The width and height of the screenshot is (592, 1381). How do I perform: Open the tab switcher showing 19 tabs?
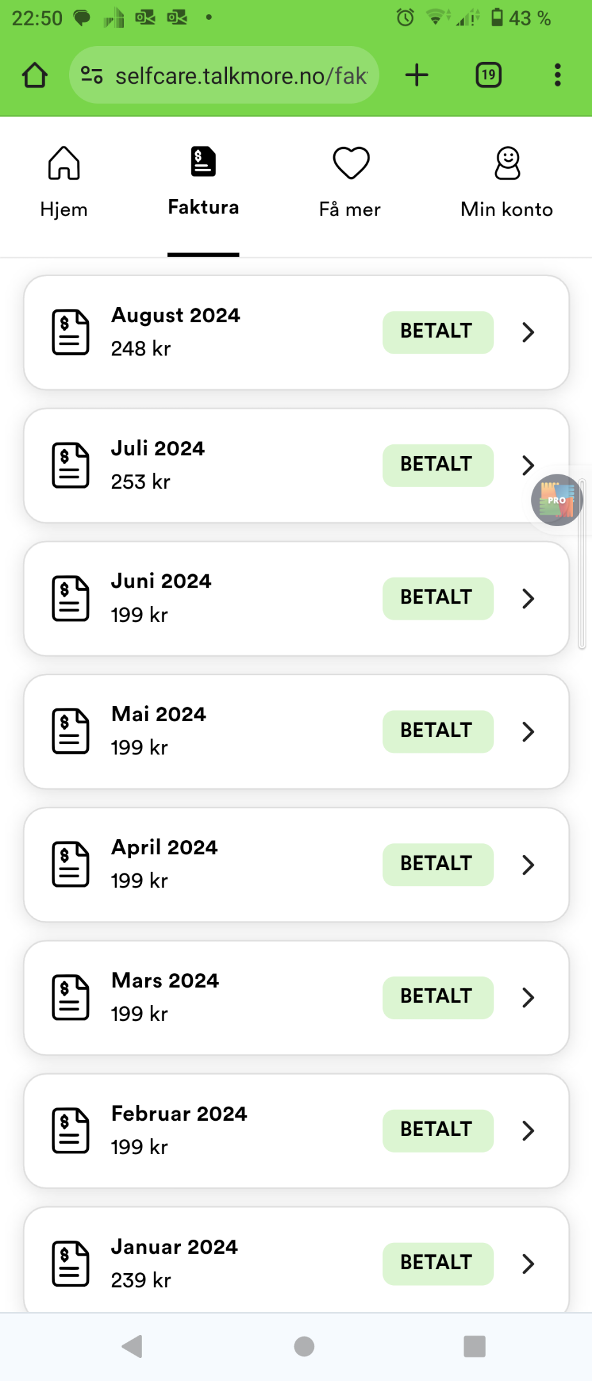(x=488, y=75)
